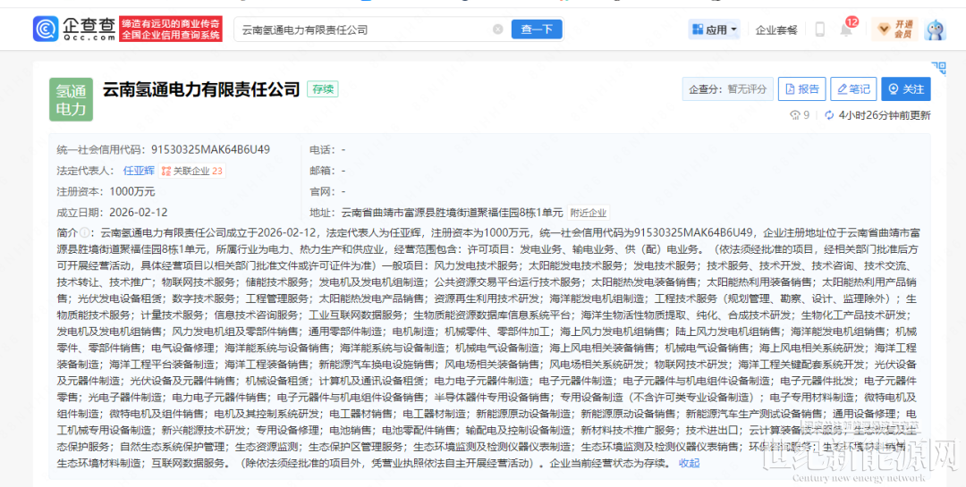Click 附近企业 next to the address
This screenshot has width=966, height=487.
tap(588, 213)
